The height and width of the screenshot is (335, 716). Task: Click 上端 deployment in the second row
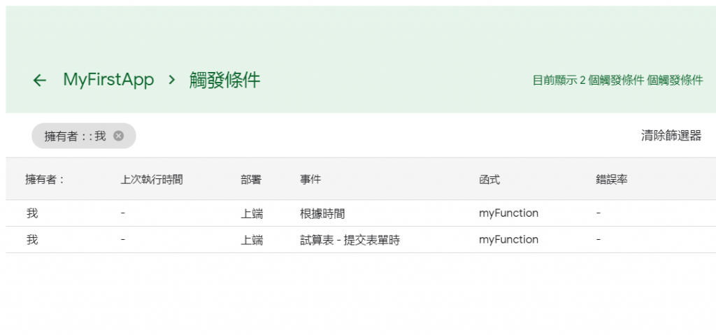click(252, 239)
